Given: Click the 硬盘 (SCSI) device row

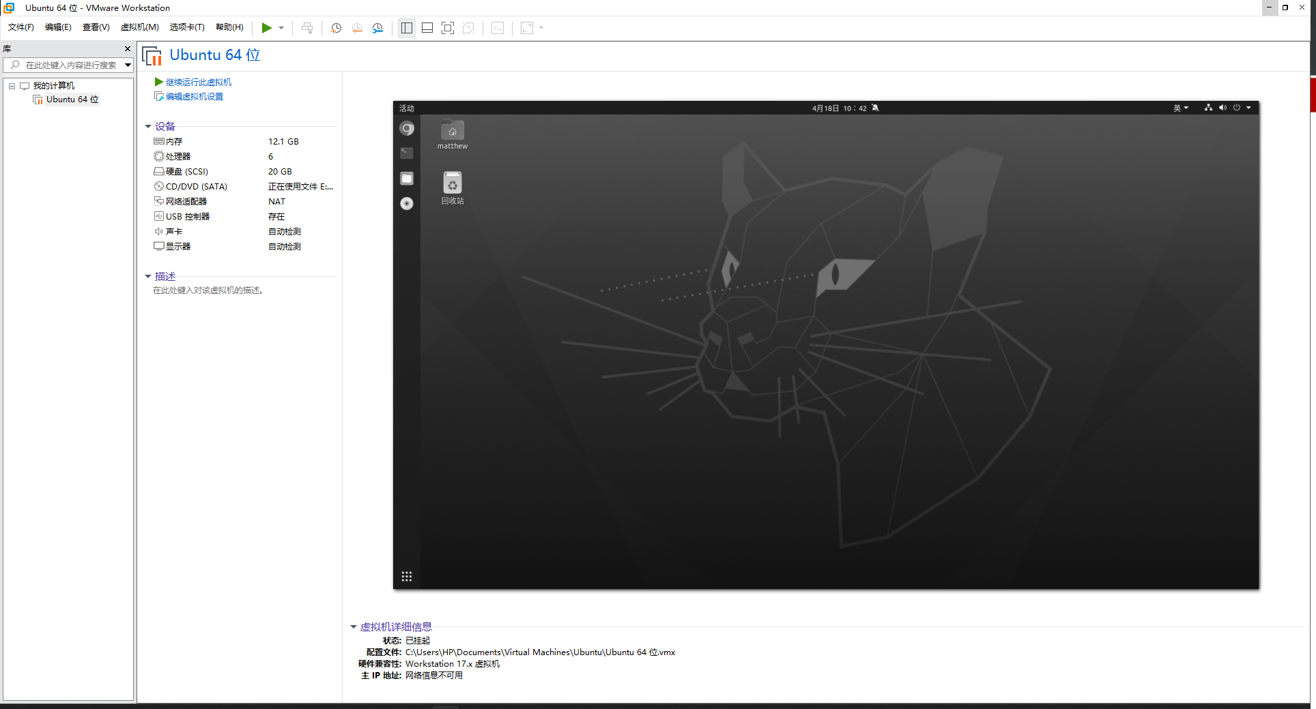Looking at the screenshot, I should (244, 172).
